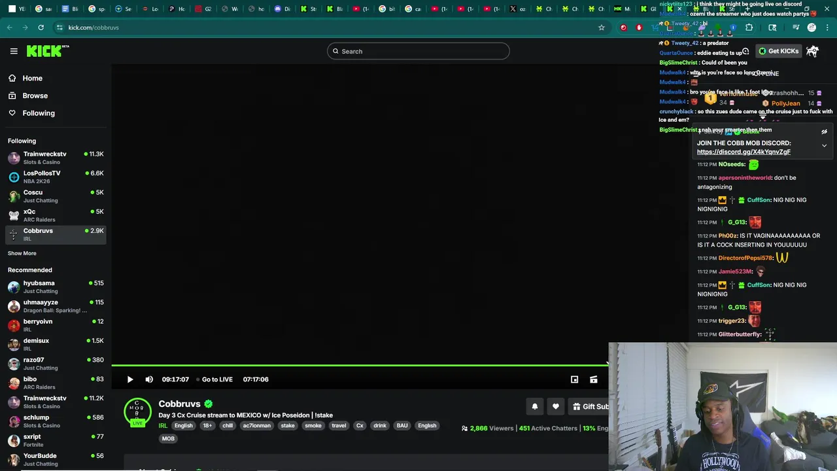Open the Cobb Mob Discord invite link
This screenshot has height=471, width=837.
click(743, 152)
